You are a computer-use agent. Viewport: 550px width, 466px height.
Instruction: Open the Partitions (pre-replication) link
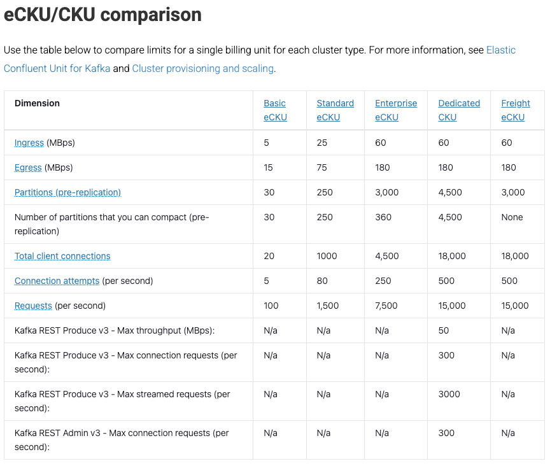coord(67,193)
